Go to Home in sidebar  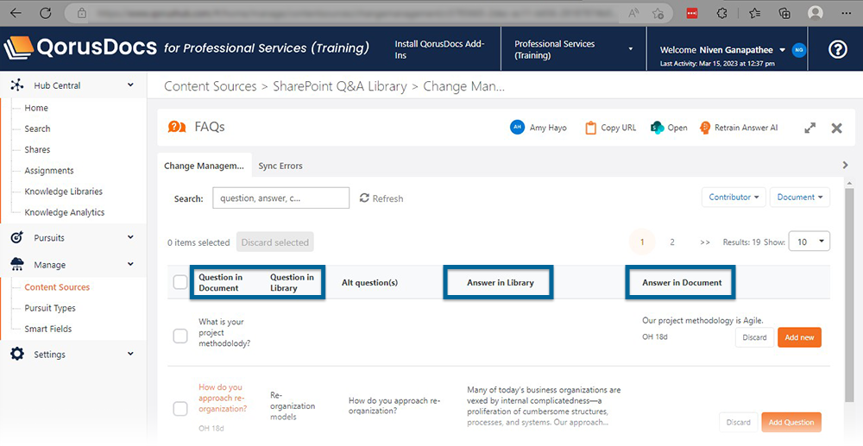[36, 108]
